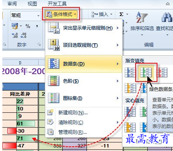The height and width of the screenshot is (151, 173).
Task: Click decrease decimal icon
Action: [x=23, y=36]
